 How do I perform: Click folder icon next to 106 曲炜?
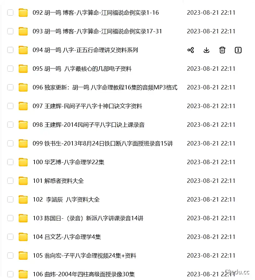pos(23,274)
